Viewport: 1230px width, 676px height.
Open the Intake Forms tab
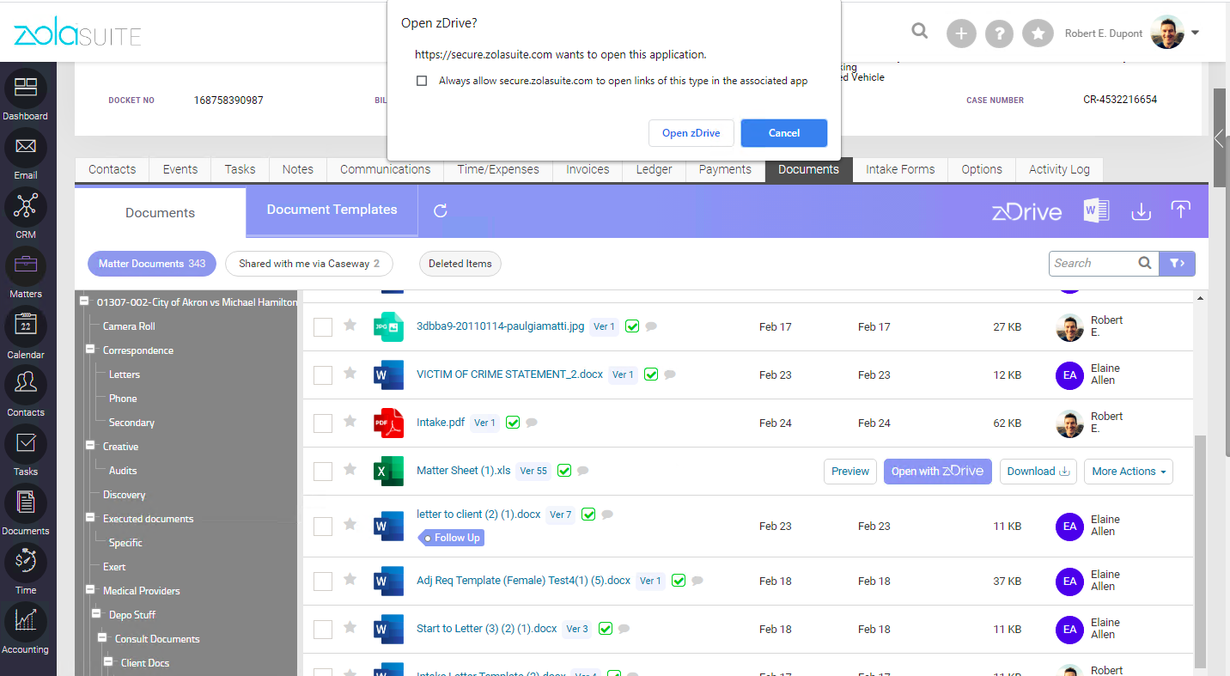point(900,170)
